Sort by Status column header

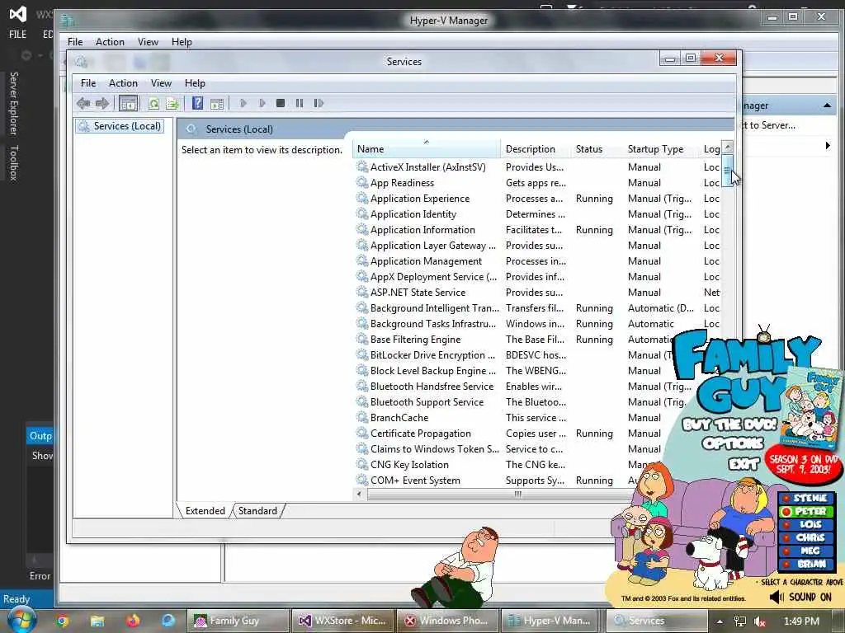[x=597, y=149]
